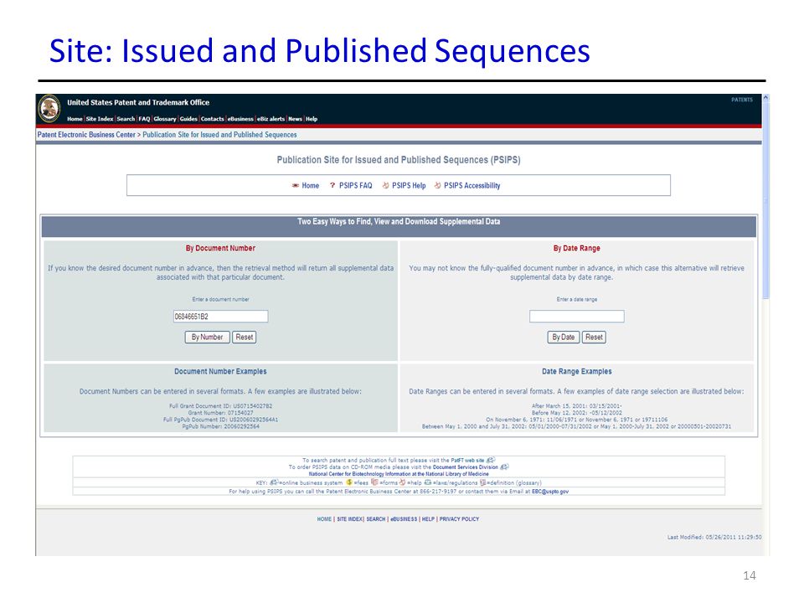Screen dimensions: 804x603
Task: Click the USPTO seal logo
Action: pos(49,108)
